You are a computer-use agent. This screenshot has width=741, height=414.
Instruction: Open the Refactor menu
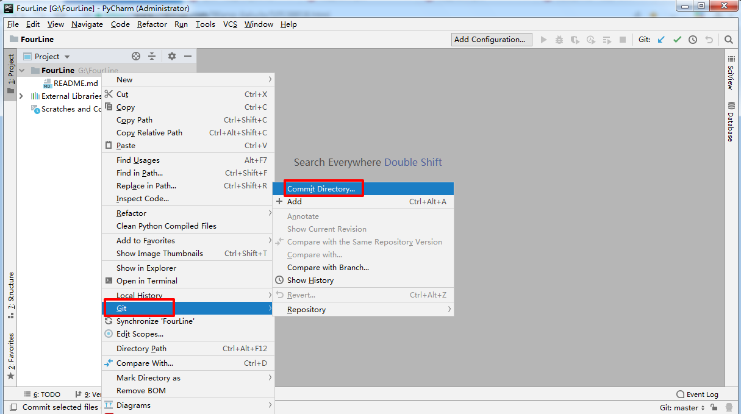(152, 24)
